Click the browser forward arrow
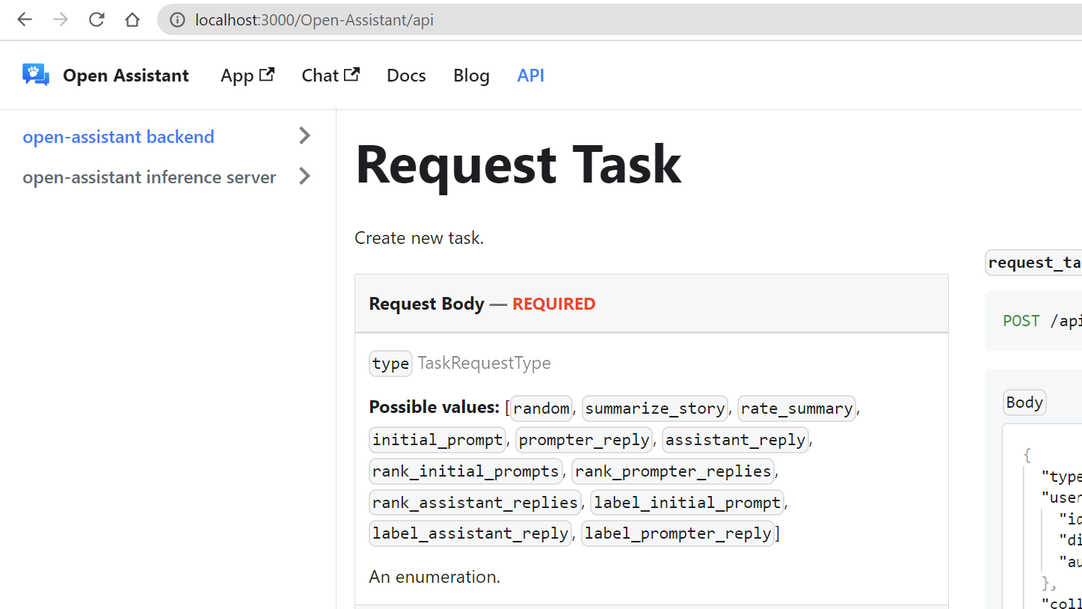Viewport: 1082px width, 609px height. (x=61, y=19)
